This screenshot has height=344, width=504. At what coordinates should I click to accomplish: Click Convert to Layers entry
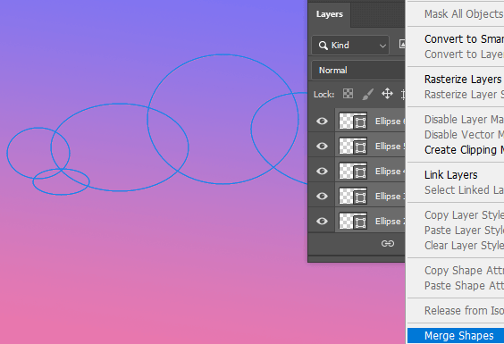click(464, 54)
